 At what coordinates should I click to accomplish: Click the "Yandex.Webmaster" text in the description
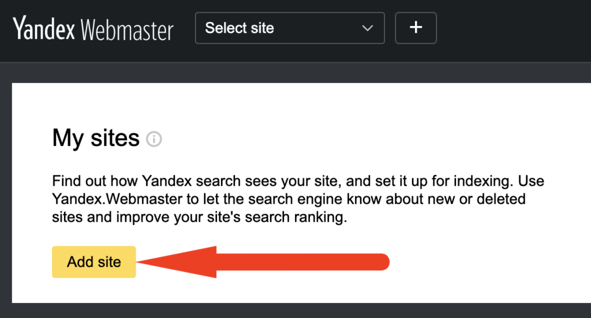click(117, 199)
